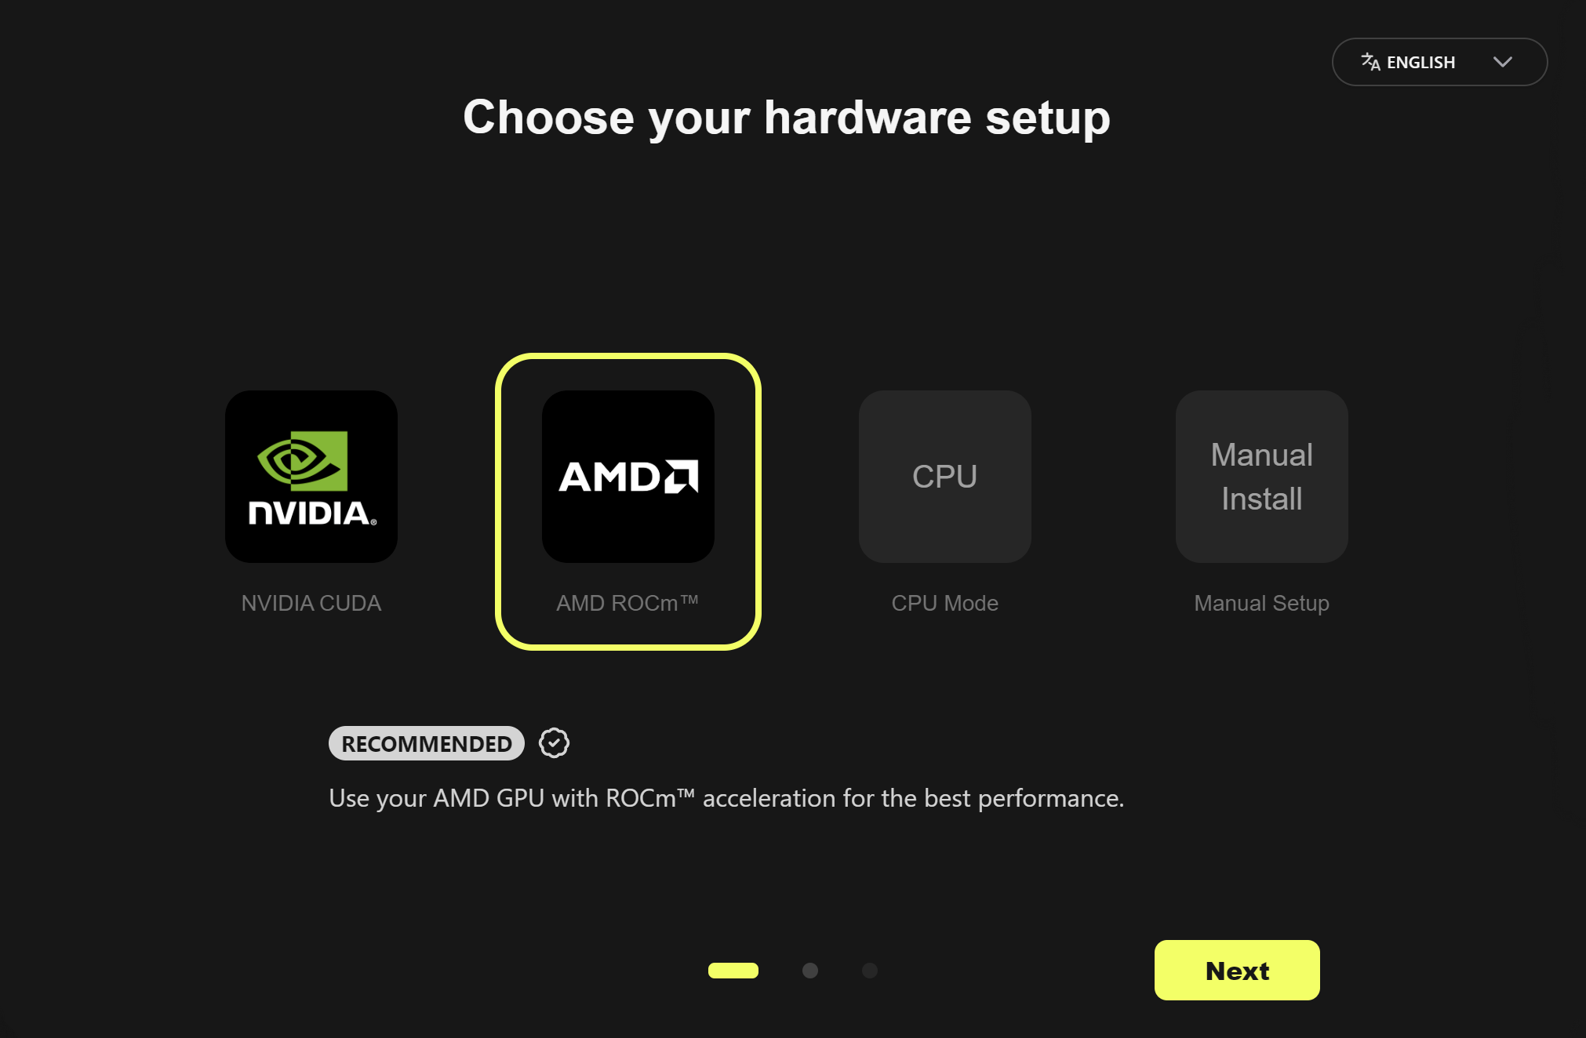
Task: Click the AMD ROCm caption text
Action: coord(627,602)
